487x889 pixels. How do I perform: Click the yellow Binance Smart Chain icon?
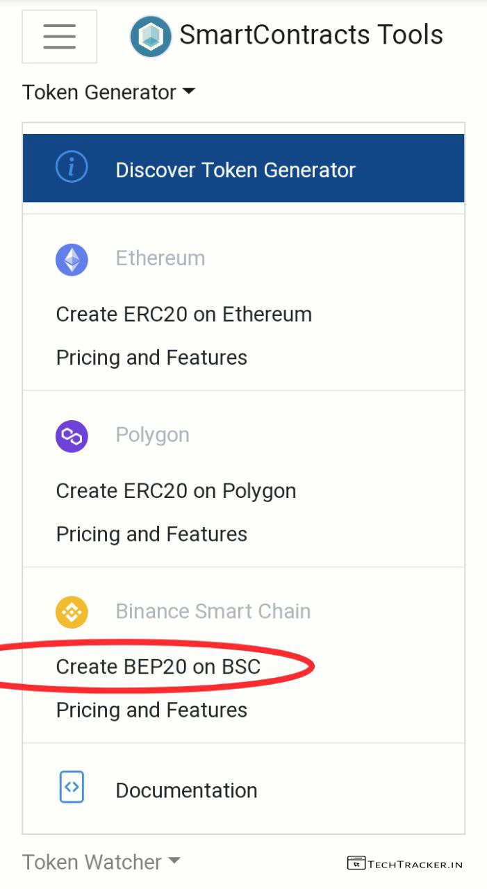(x=72, y=612)
